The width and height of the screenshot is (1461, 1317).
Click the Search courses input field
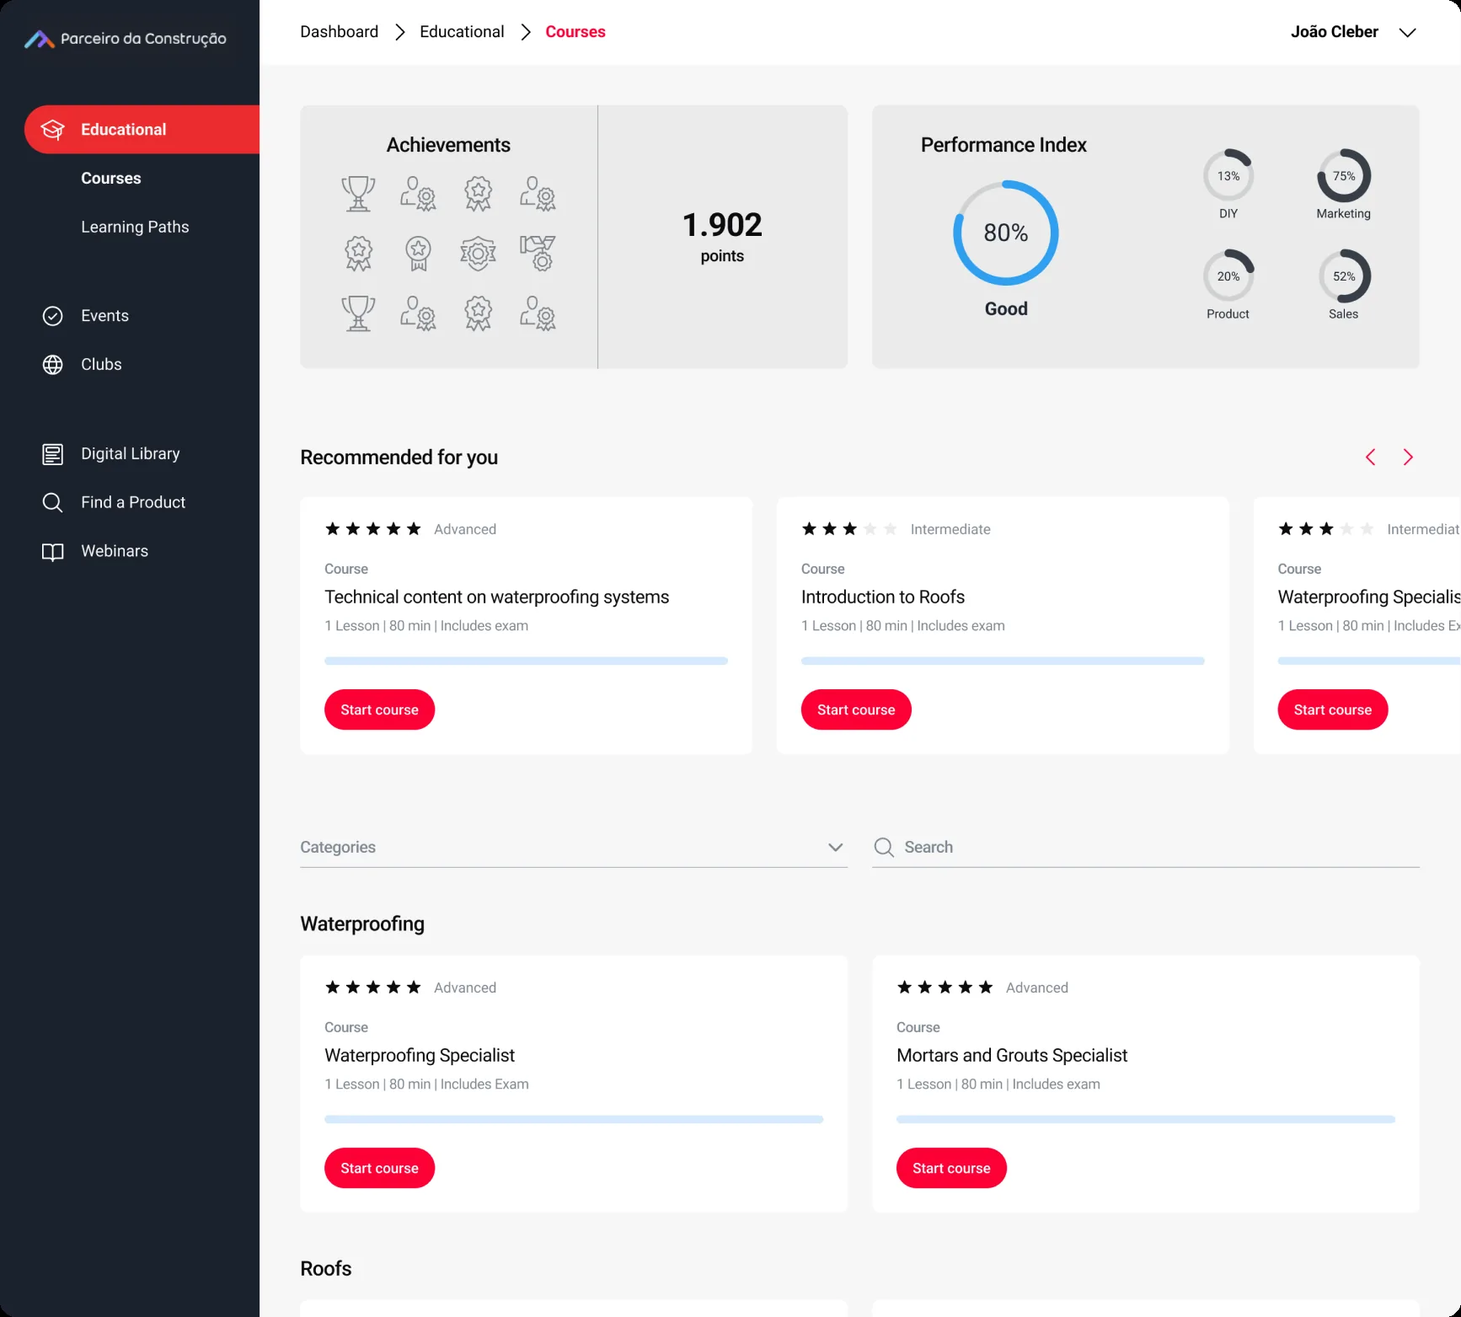[1146, 847]
